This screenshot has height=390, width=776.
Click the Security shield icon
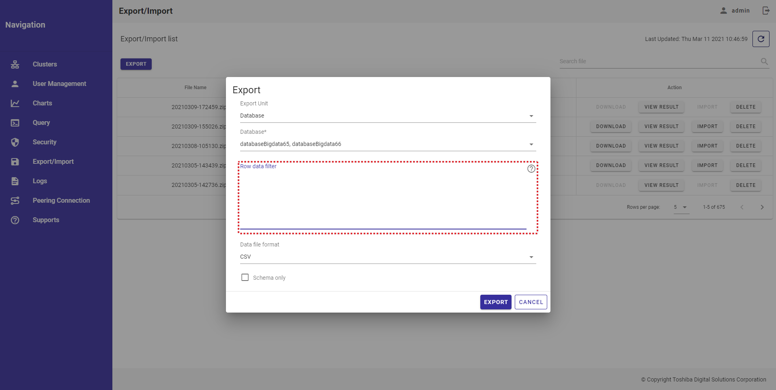(15, 142)
